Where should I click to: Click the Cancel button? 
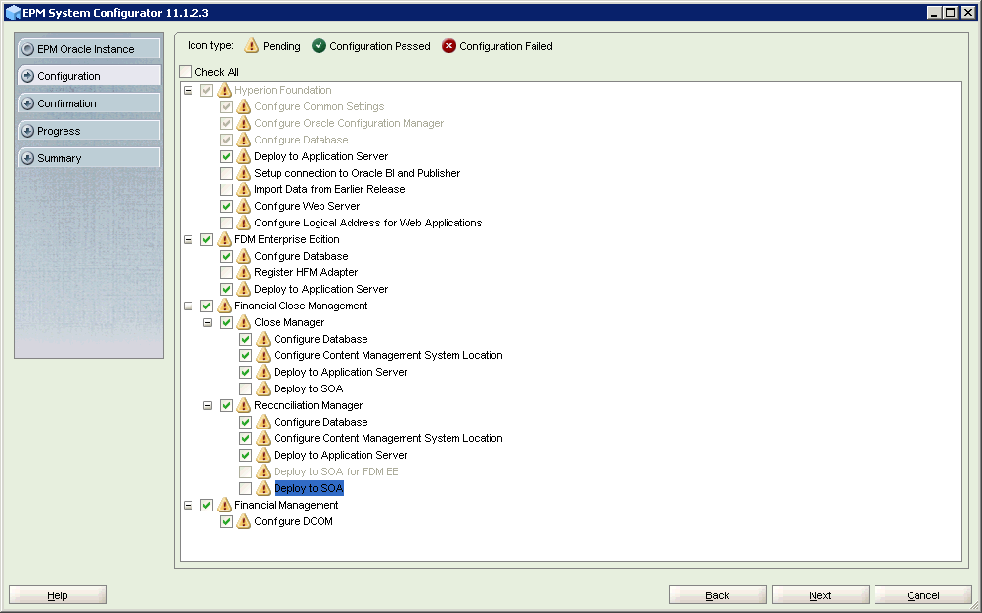point(923,594)
